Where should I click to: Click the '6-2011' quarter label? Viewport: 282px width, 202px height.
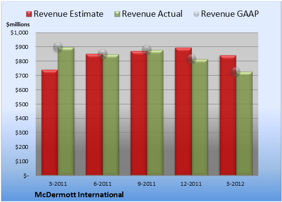[x=103, y=184]
